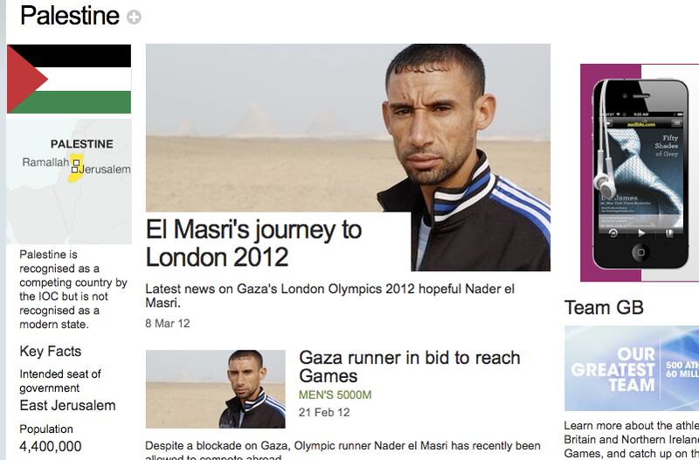The image size is (699, 460).
Task: Click the rewind icon on phone ad
Action: coord(612,233)
